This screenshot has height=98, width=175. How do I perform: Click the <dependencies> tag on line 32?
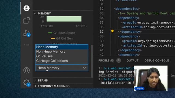[127, 9]
